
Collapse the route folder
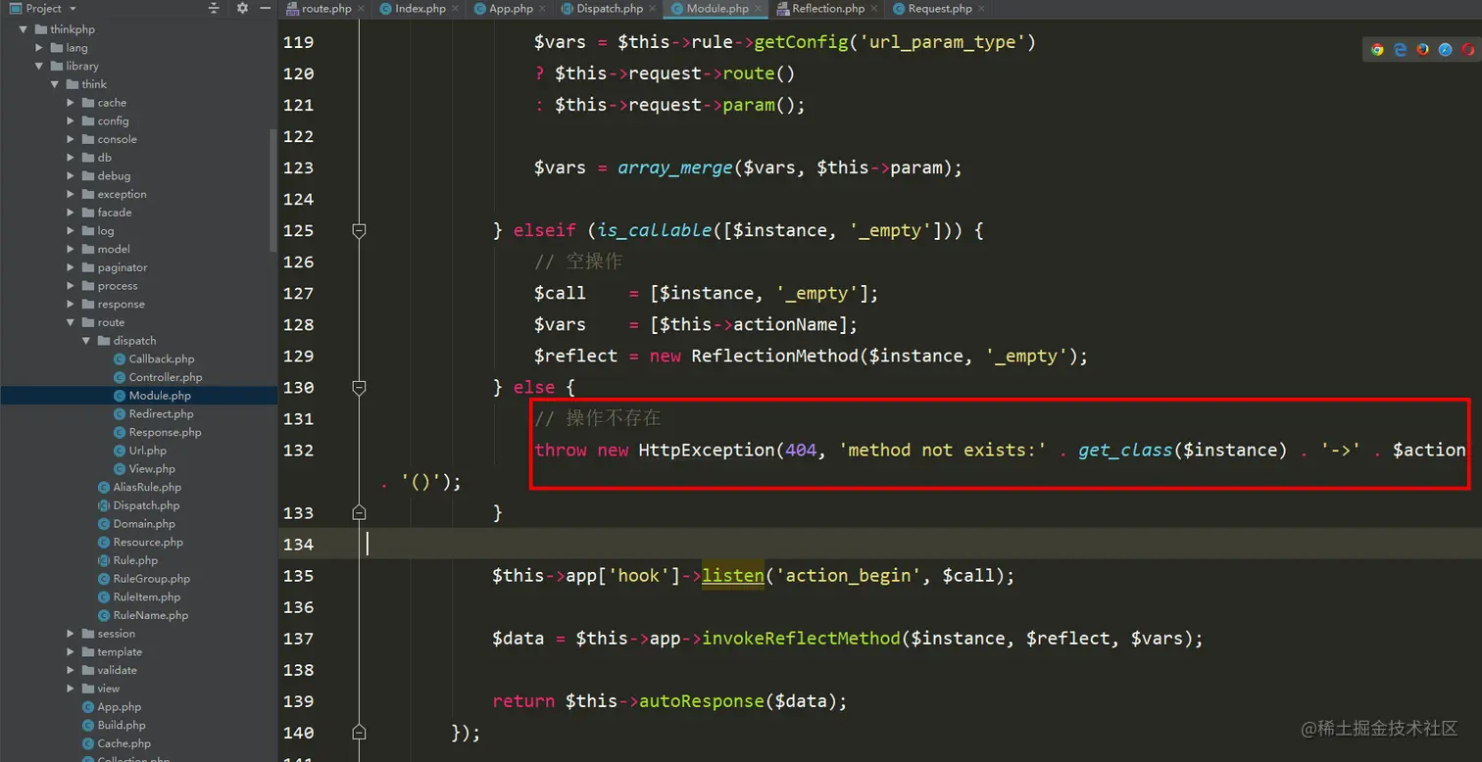coord(71,322)
